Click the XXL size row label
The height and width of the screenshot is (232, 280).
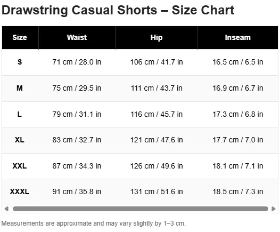click(x=20, y=166)
